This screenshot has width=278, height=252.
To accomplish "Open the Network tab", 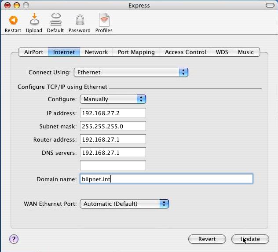I will pos(96,52).
